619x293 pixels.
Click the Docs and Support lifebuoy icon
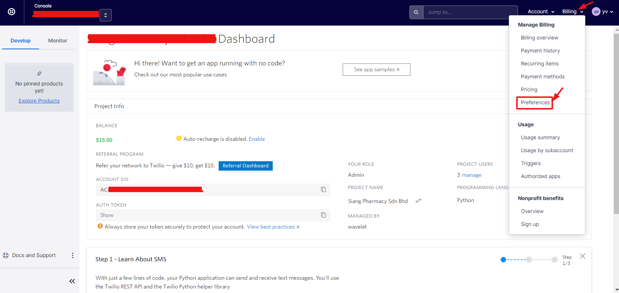point(6,255)
